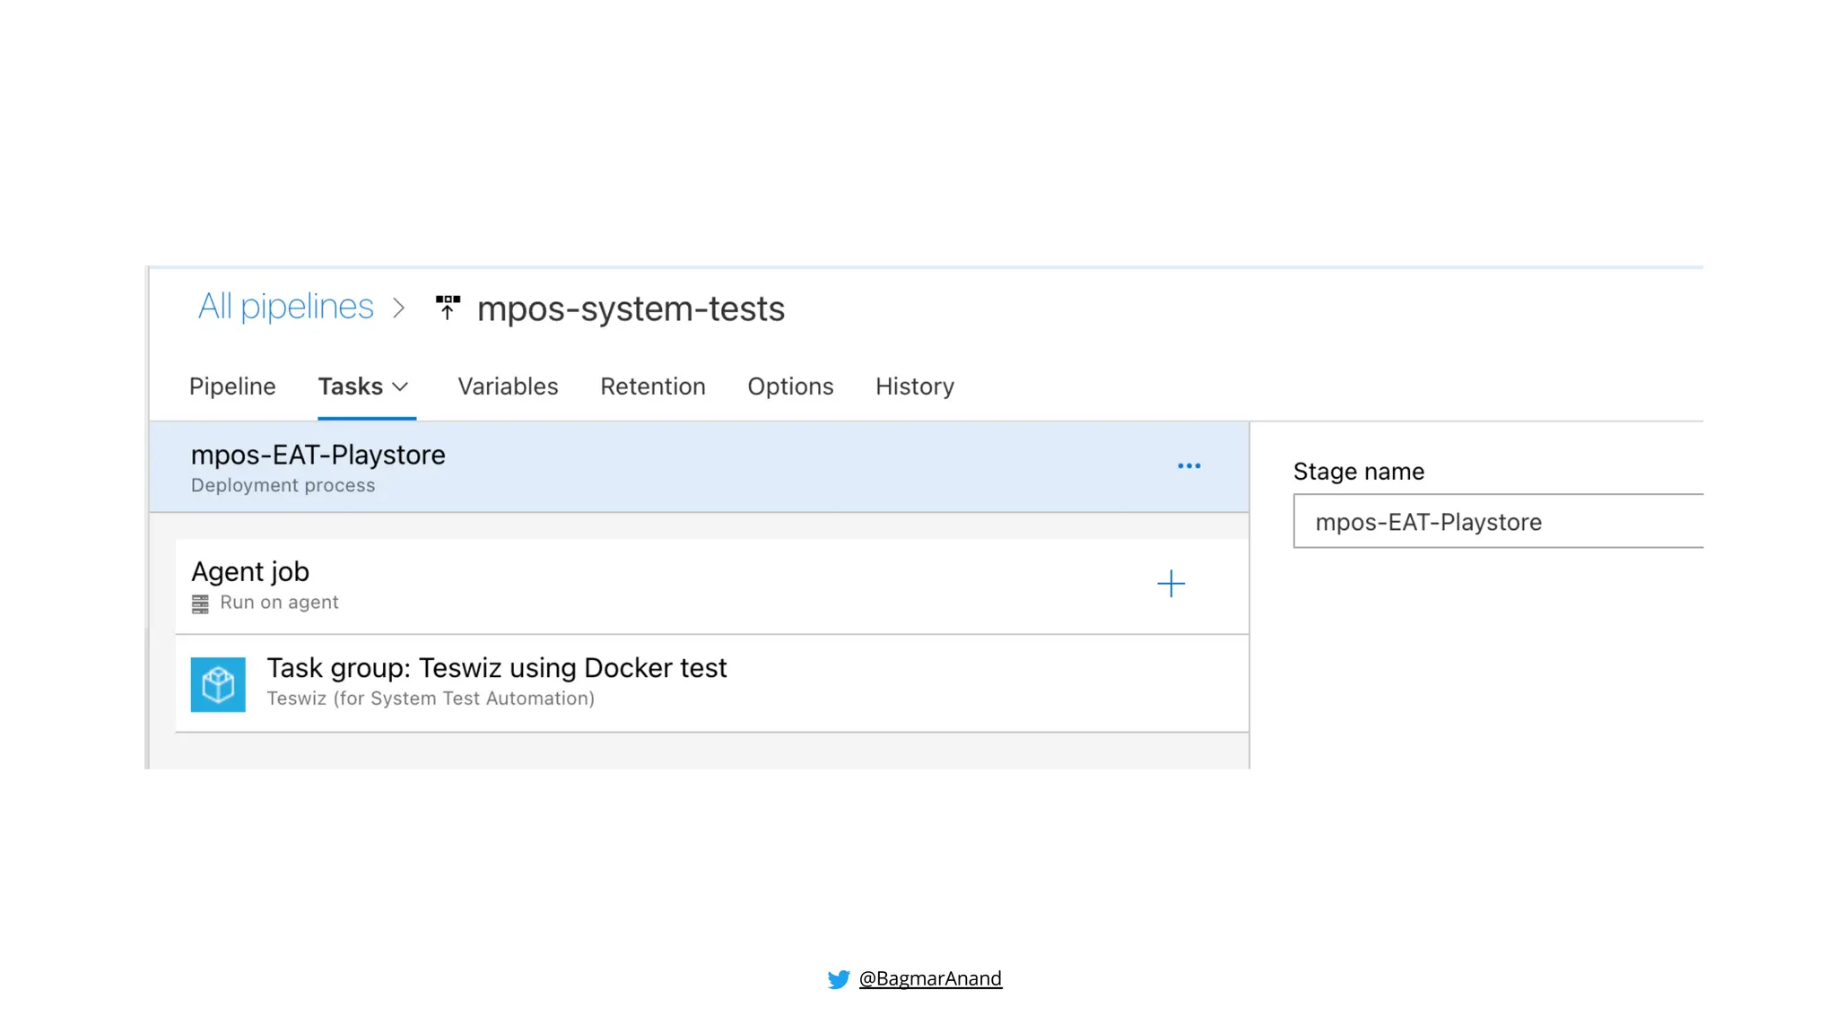This screenshot has height=1033, width=1837.
Task: Select Task group: Teswiz using Docker test
Action: pos(496,669)
